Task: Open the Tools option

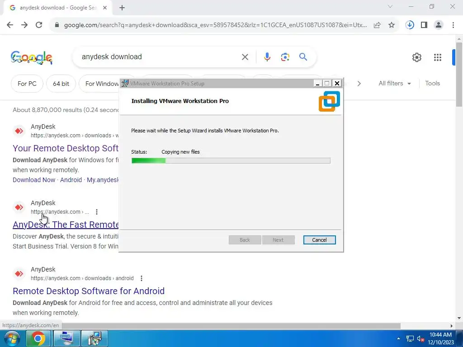Action: pyautogui.click(x=432, y=84)
